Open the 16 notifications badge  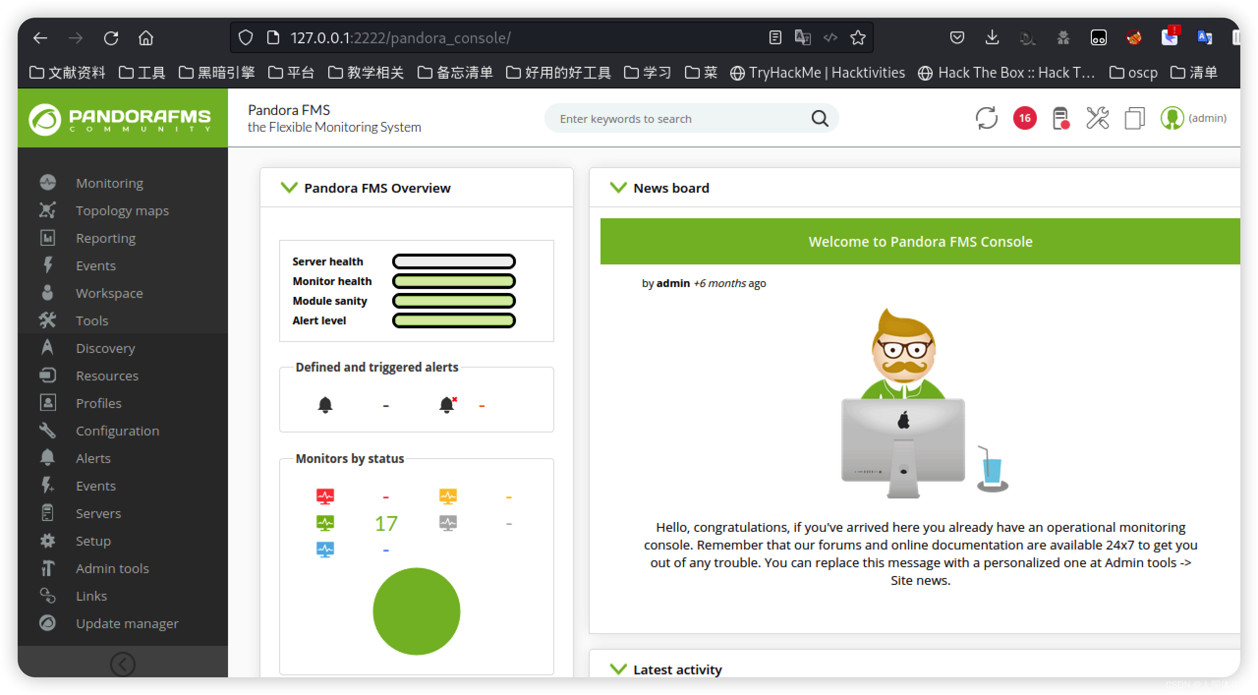[x=1025, y=118]
